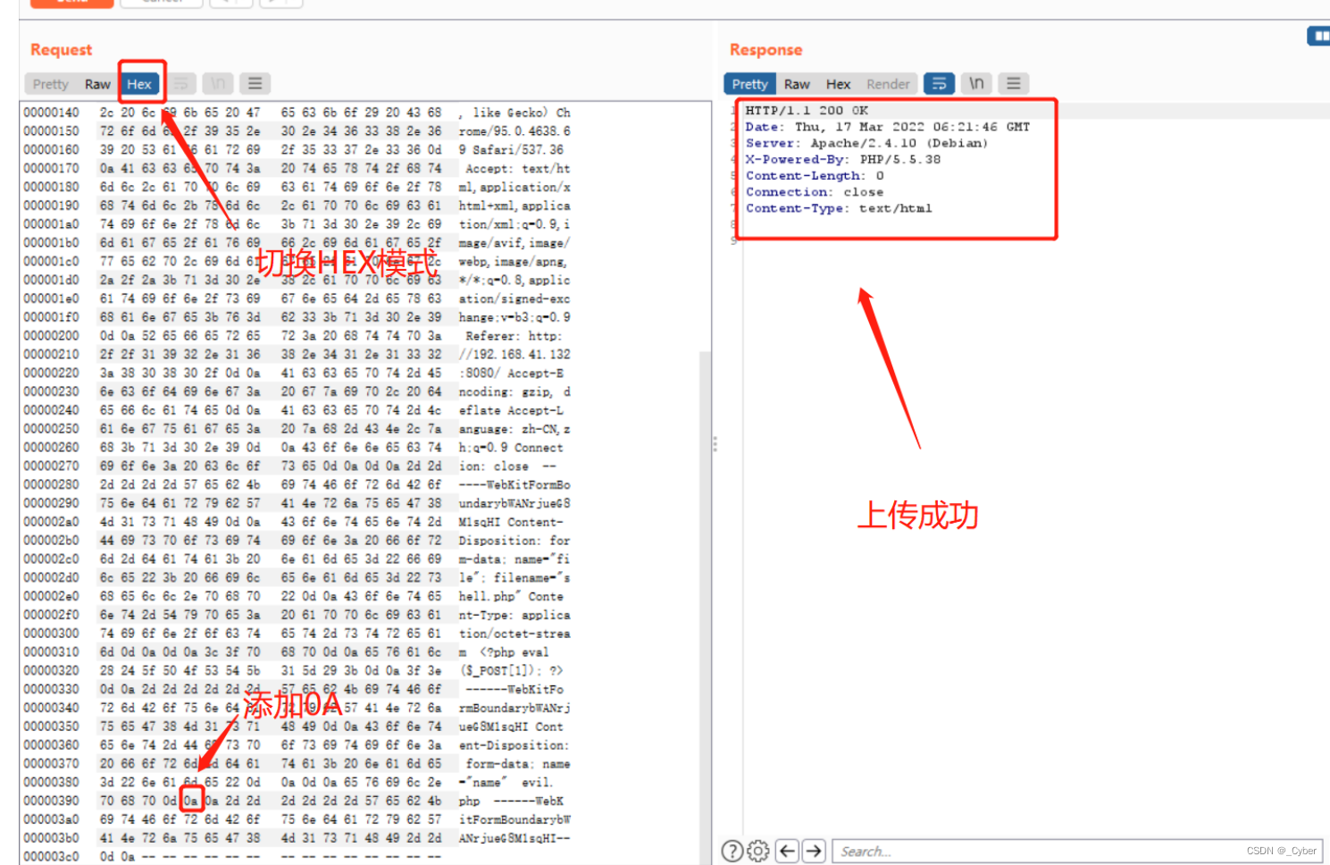Click decoded text 'ncoding: gzip, d'

[514, 391]
